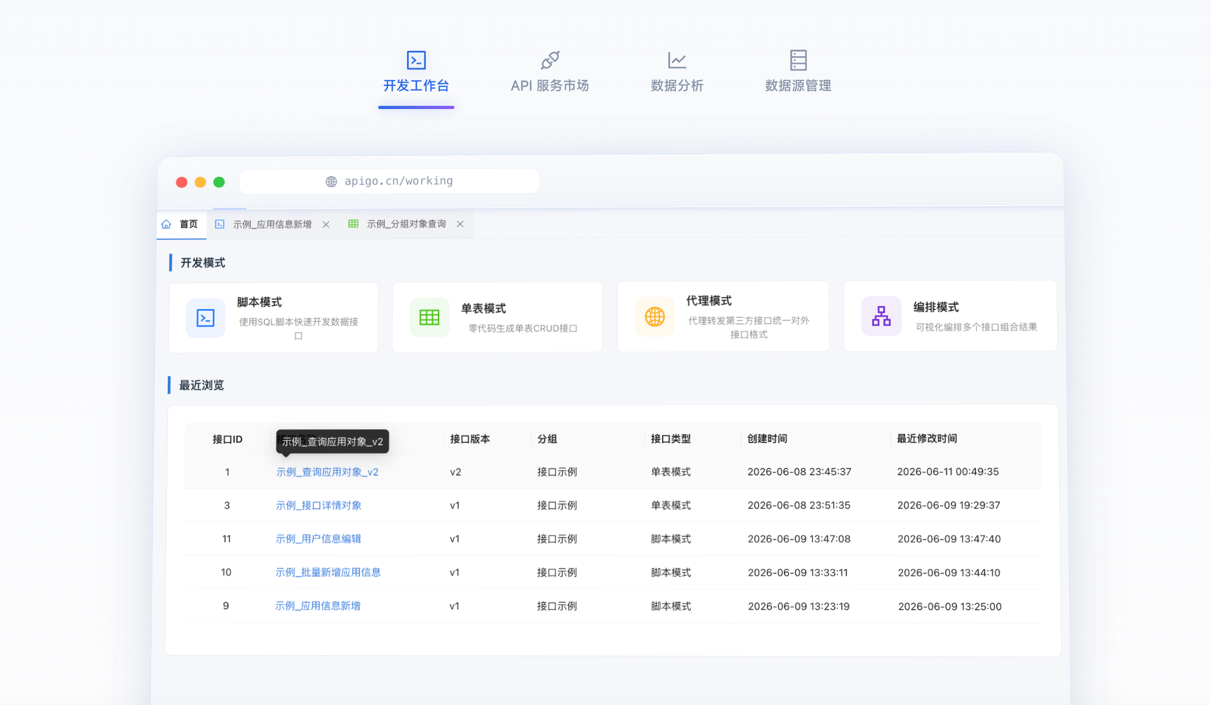Choose the 代理模式 card title

click(x=709, y=301)
